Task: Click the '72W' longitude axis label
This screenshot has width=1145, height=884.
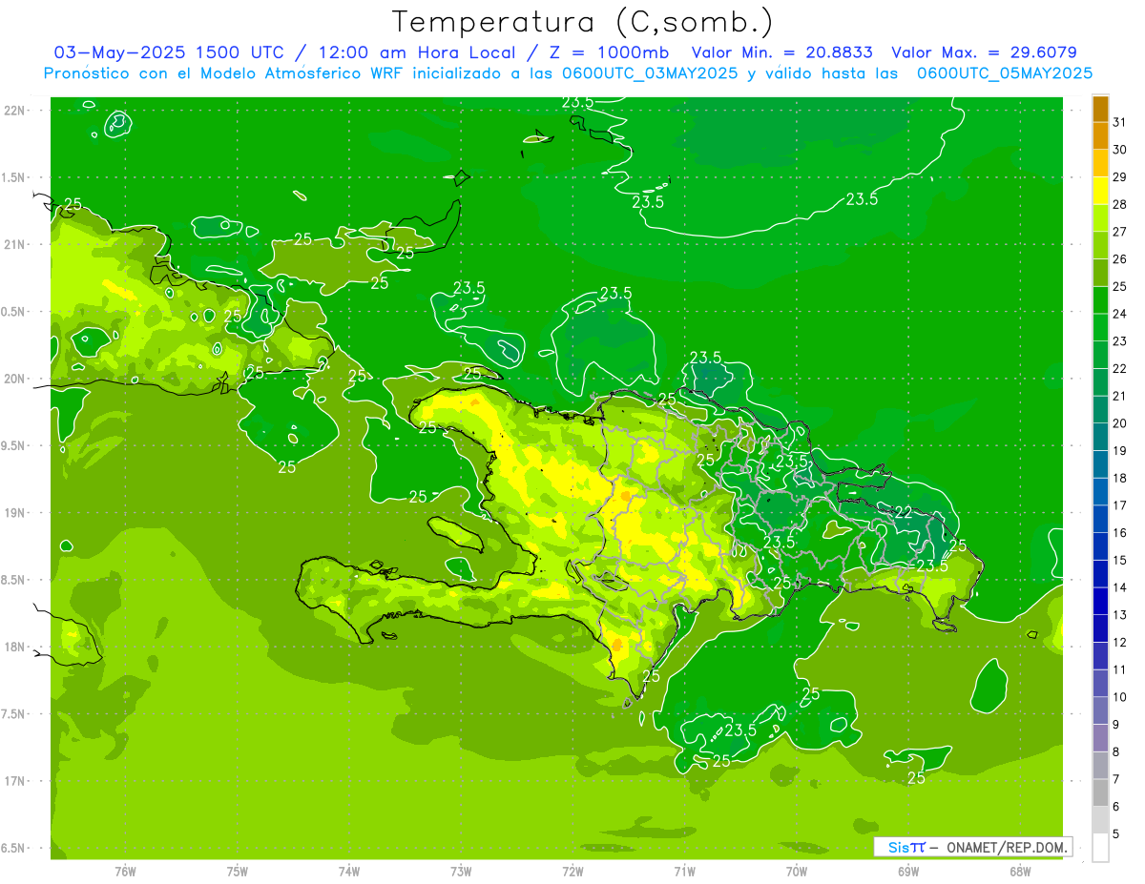Action: tap(572, 871)
